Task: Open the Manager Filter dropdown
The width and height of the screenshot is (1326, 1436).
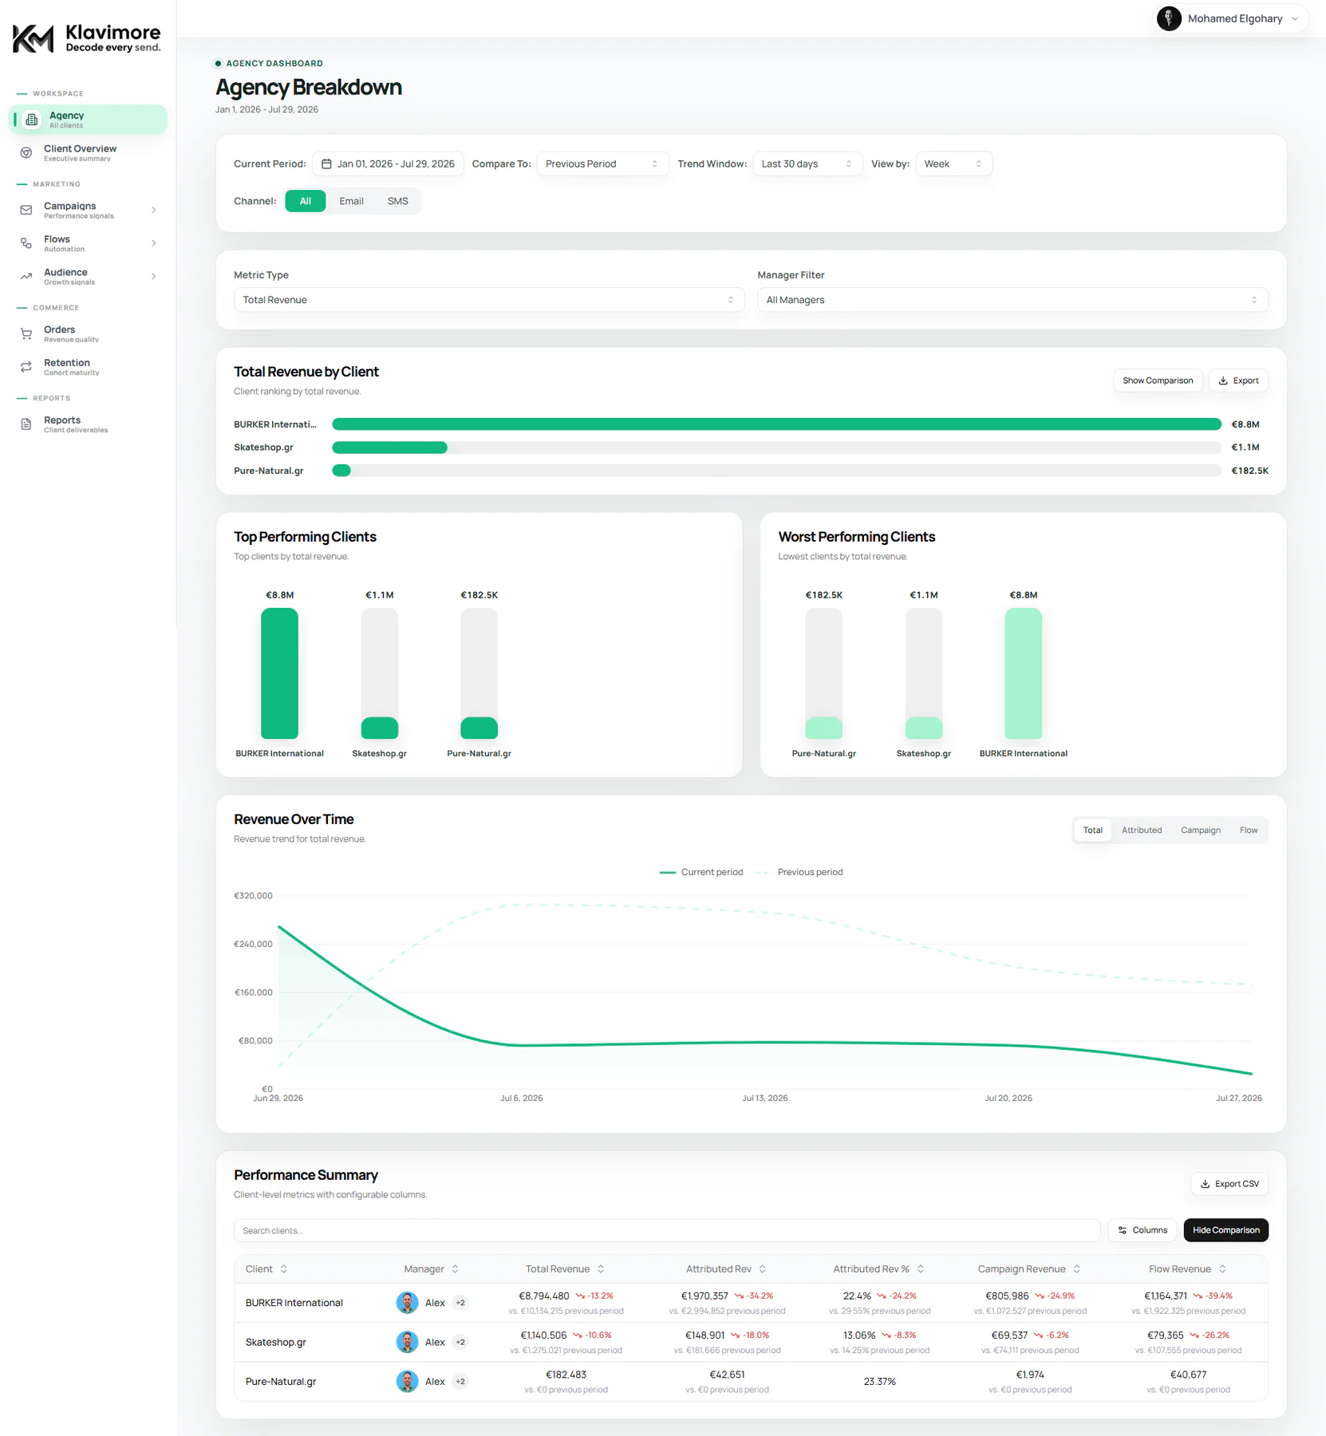Action: point(1012,300)
